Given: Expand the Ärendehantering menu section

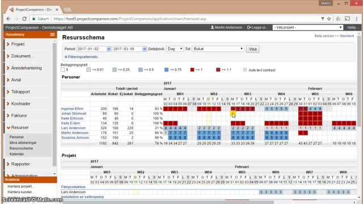Looking at the screenshot, I should (x=27, y=68).
